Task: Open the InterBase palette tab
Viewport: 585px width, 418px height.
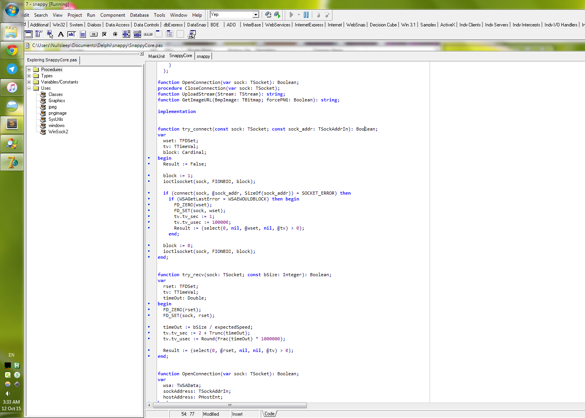Action: [252, 24]
